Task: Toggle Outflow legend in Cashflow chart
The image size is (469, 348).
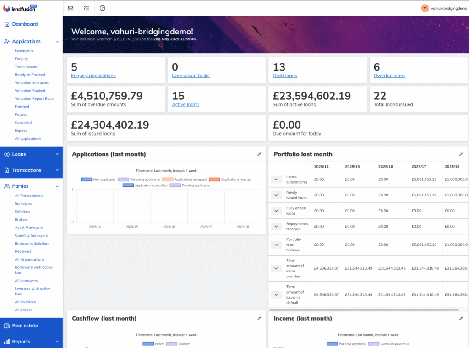Action: click(x=178, y=343)
